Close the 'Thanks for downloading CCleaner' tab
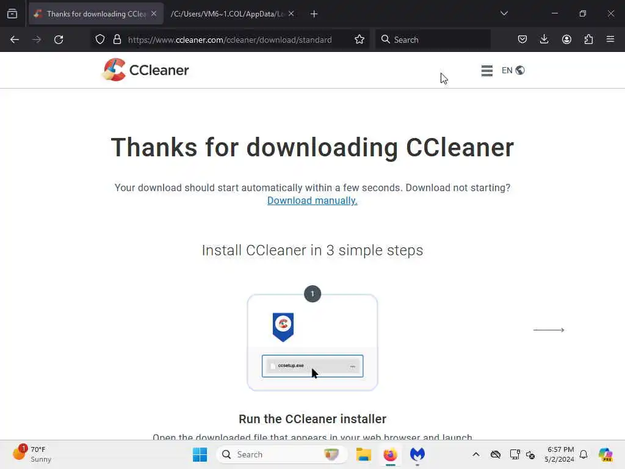Image resolution: width=625 pixels, height=469 pixels. tap(154, 14)
